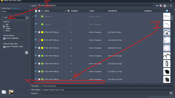Click the File name input field
Image resolution: width=175 pixels, height=98 pixels.
pyautogui.click(x=107, y=86)
